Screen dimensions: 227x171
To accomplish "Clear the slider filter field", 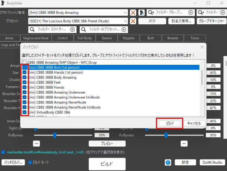I will [x=72, y=30].
